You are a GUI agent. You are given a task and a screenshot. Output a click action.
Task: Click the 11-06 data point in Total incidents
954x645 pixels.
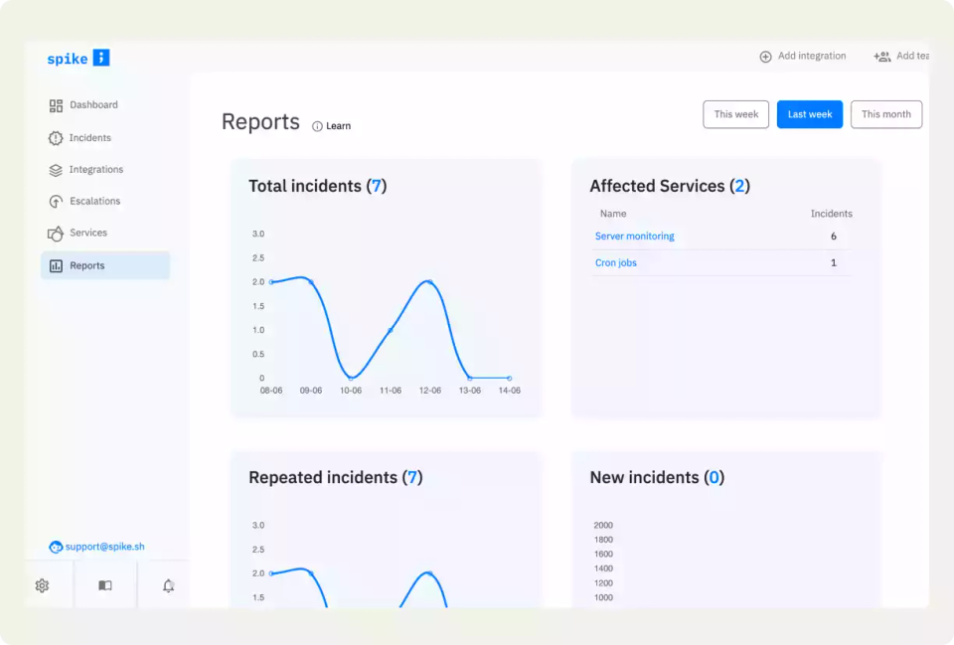click(391, 330)
